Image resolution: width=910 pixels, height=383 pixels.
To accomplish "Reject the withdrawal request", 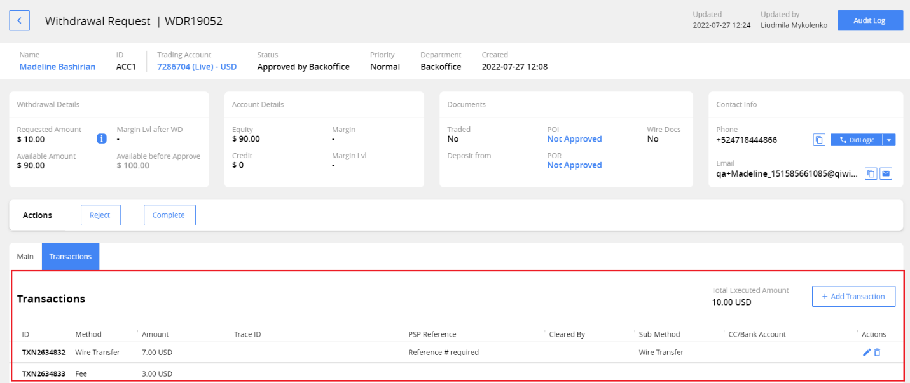I will 100,215.
